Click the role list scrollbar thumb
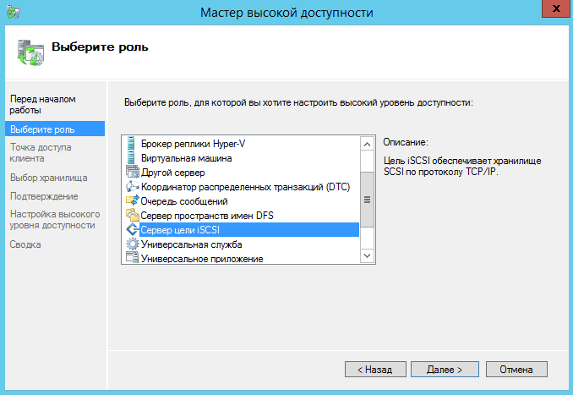 click(367, 200)
